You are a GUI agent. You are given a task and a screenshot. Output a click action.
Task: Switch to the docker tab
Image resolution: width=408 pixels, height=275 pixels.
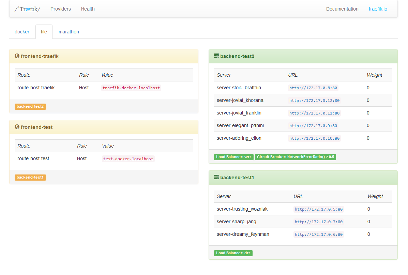pyautogui.click(x=22, y=31)
